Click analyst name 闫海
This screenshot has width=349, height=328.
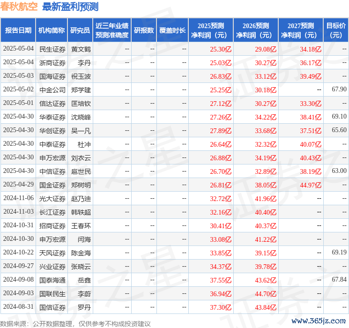click(x=84, y=239)
